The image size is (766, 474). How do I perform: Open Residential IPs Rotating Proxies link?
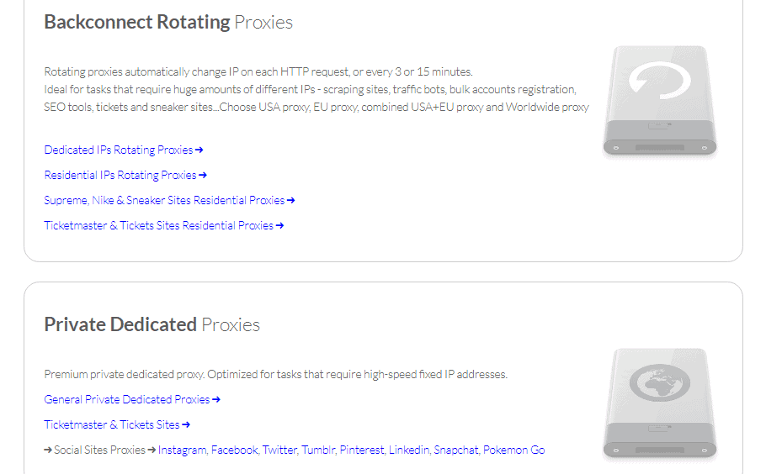(x=120, y=176)
